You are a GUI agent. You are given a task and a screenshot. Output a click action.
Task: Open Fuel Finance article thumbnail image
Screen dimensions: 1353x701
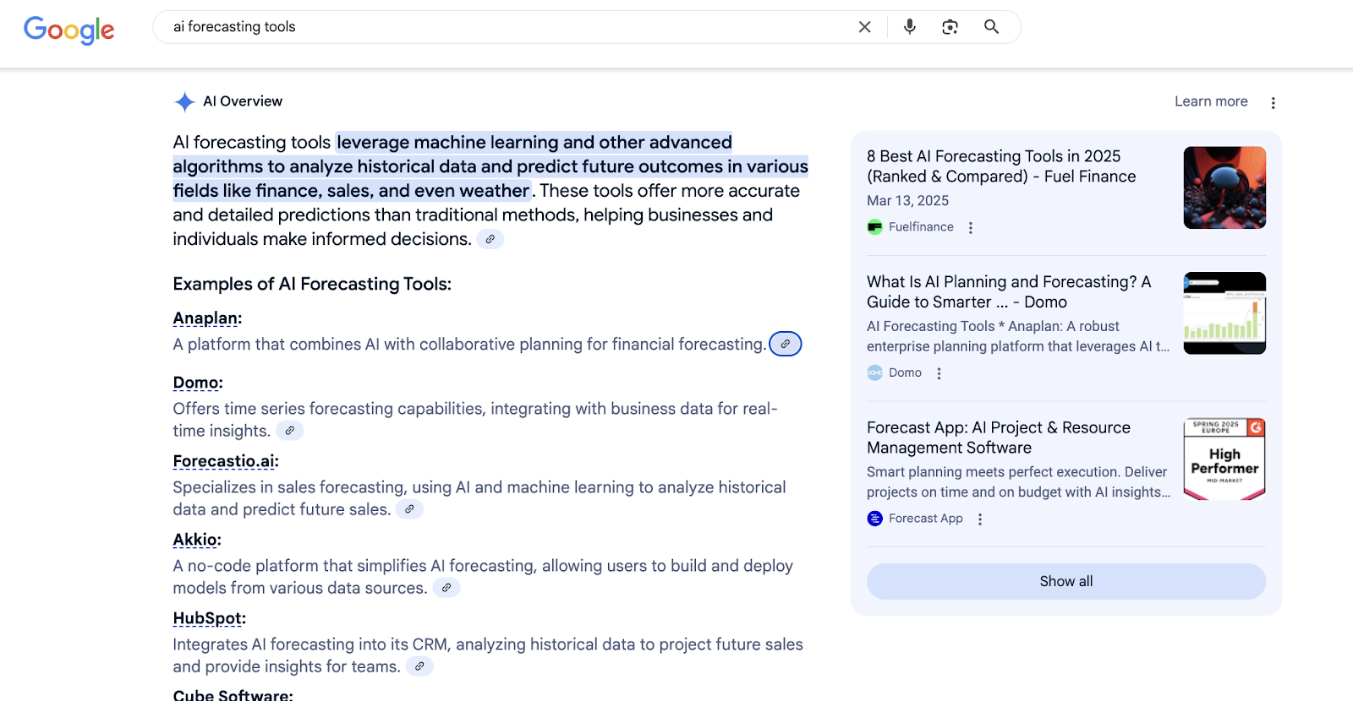1224,187
